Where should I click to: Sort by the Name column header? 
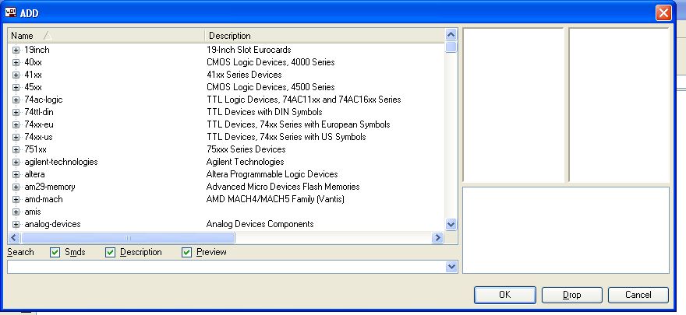pos(106,36)
